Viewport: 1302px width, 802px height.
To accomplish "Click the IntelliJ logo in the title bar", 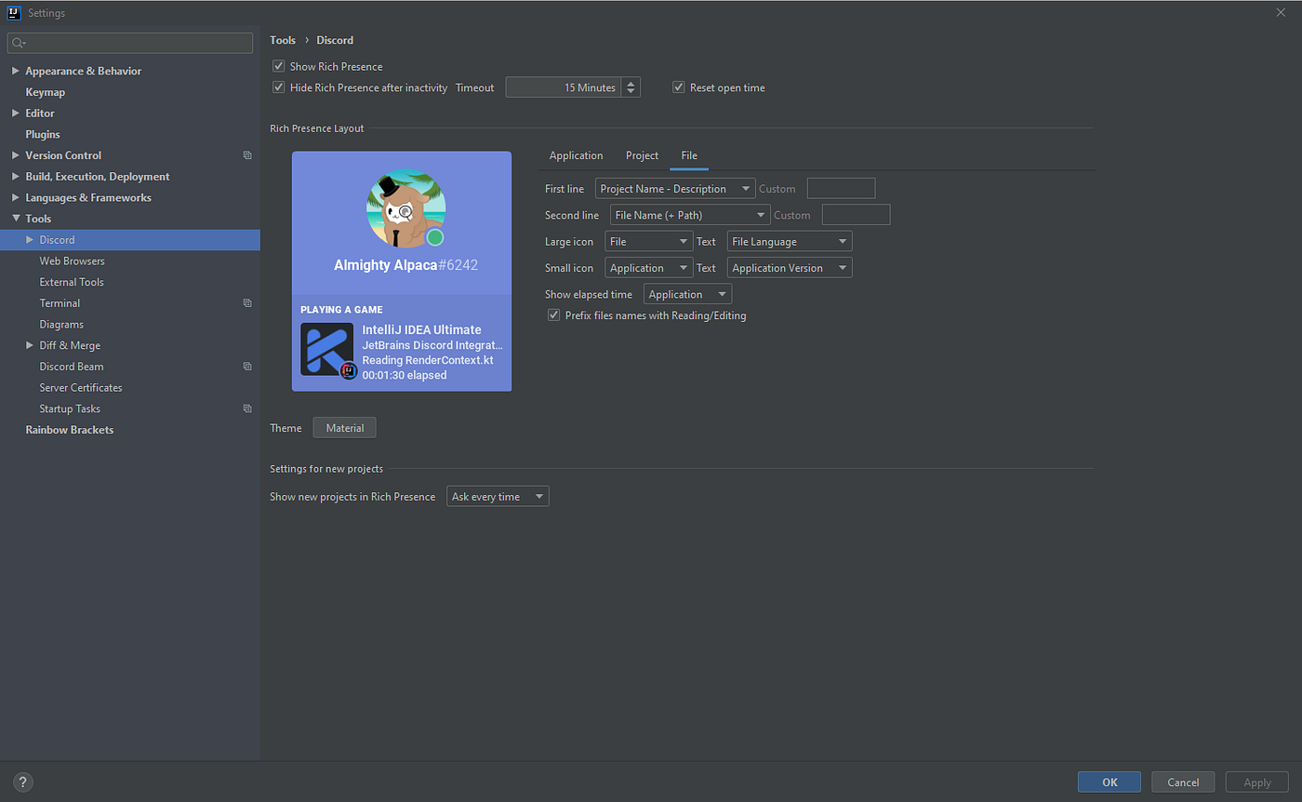I will pyautogui.click(x=13, y=12).
